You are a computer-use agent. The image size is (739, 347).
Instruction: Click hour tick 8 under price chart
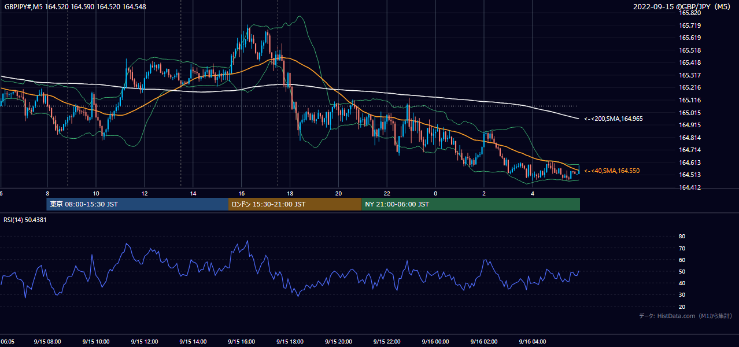click(x=47, y=194)
